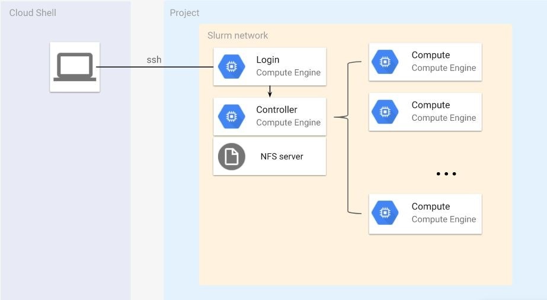Screen dimensions: 547x300
Task: Click the three-dot ellipsis between Compute nodes
Action: point(446,173)
